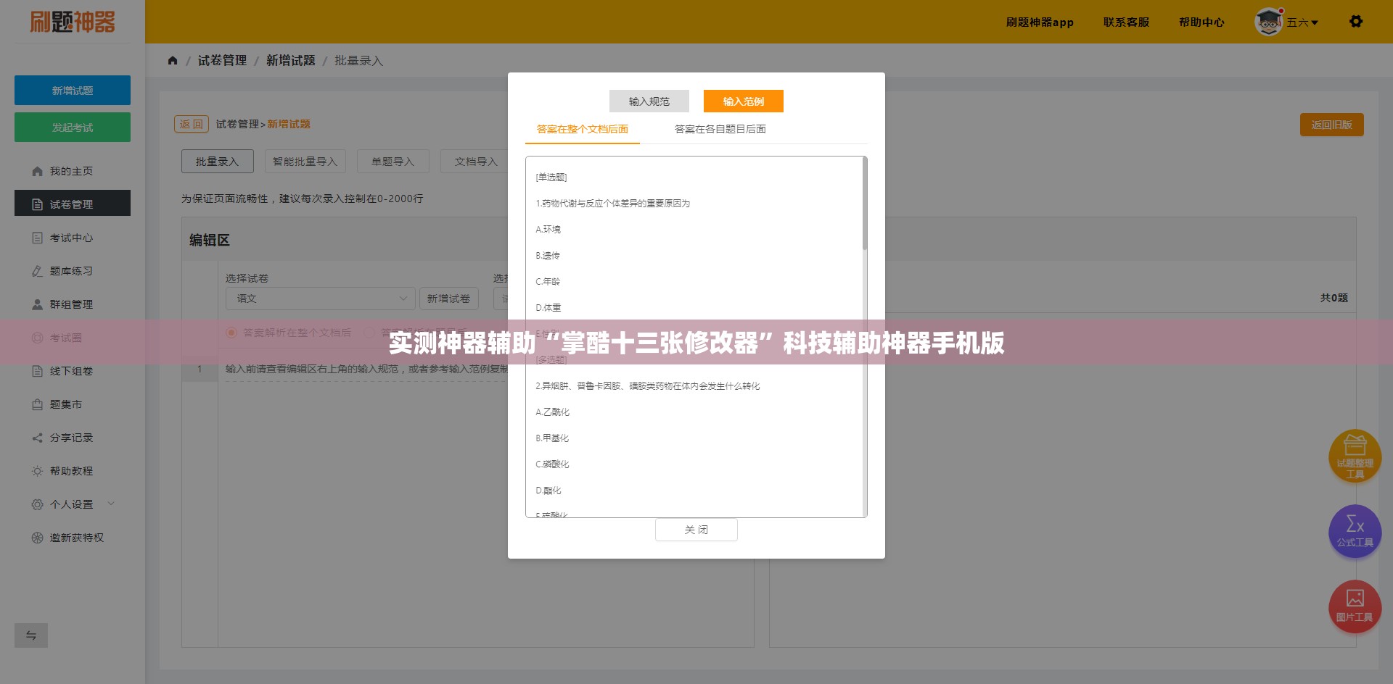This screenshot has width=1393, height=684.
Task: Open 分享记录 from the sidebar
Action: tap(73, 438)
